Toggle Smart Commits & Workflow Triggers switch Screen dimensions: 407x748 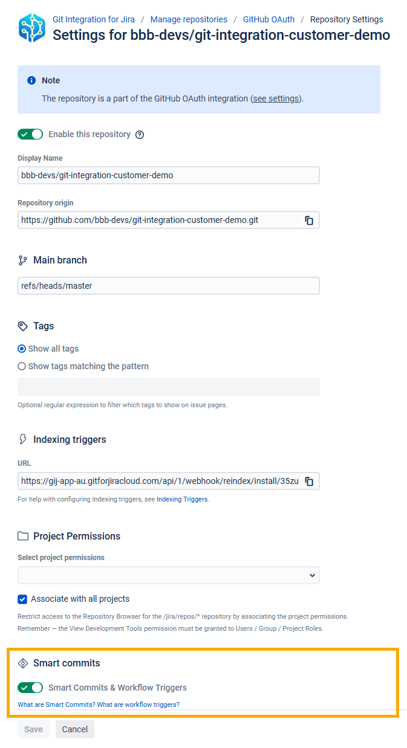[30, 688]
